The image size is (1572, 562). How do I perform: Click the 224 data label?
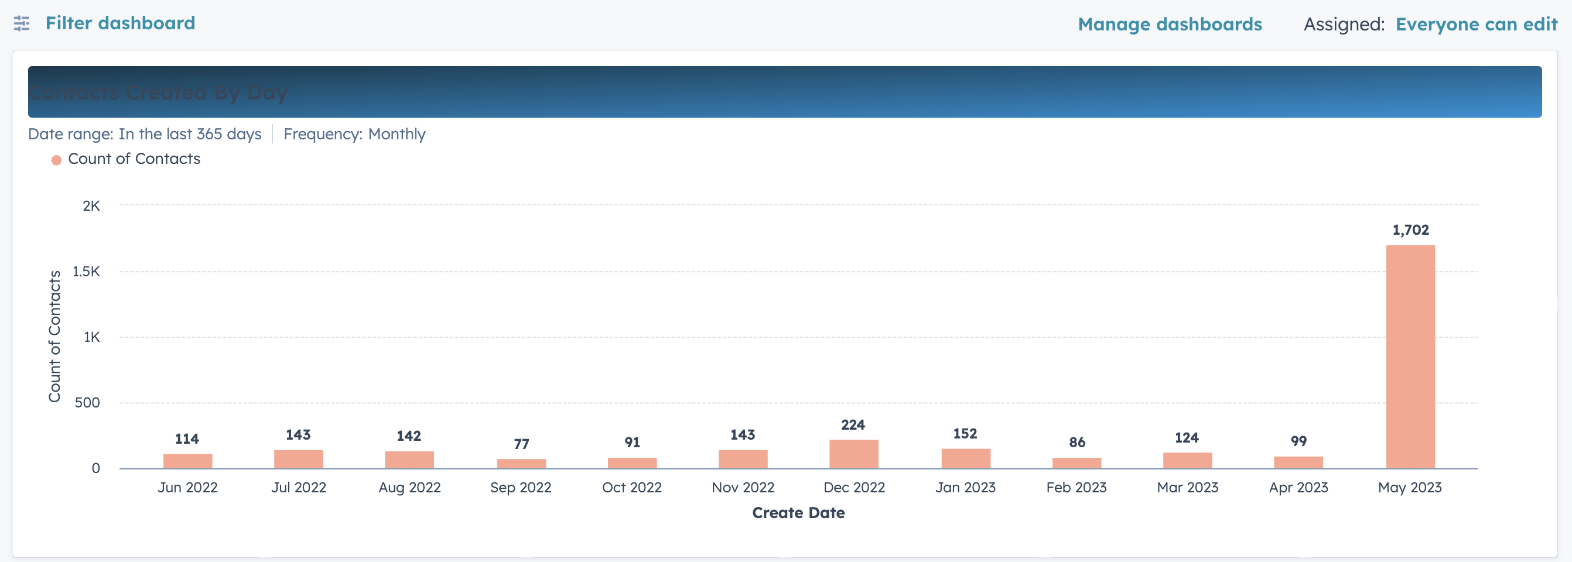click(853, 424)
